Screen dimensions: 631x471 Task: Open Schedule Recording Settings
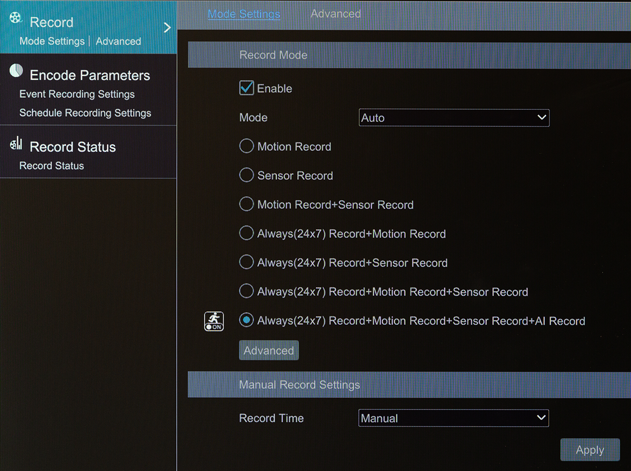pyautogui.click(x=85, y=112)
